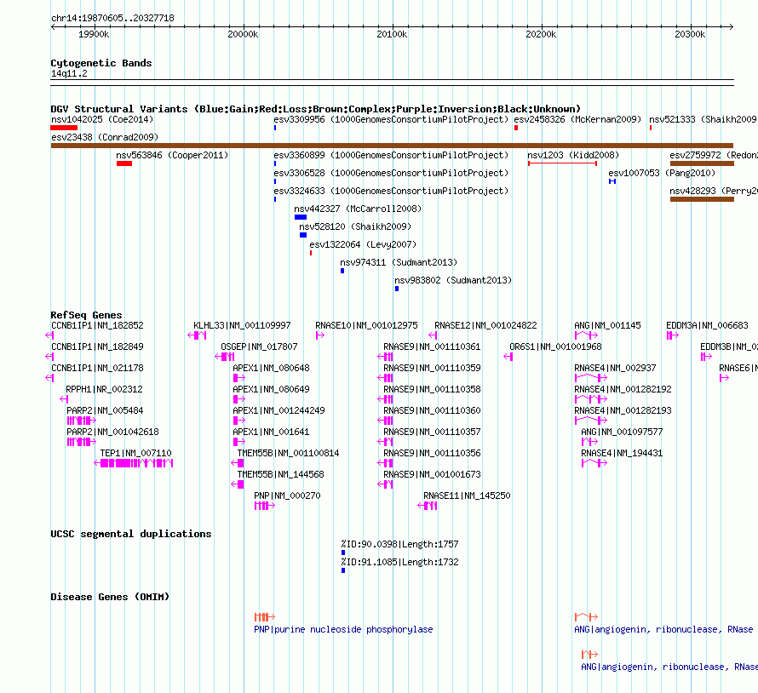Screen dimensions: 758x693
Task: Click the APEX1 NM_001641 gene label
Action: click(271, 432)
